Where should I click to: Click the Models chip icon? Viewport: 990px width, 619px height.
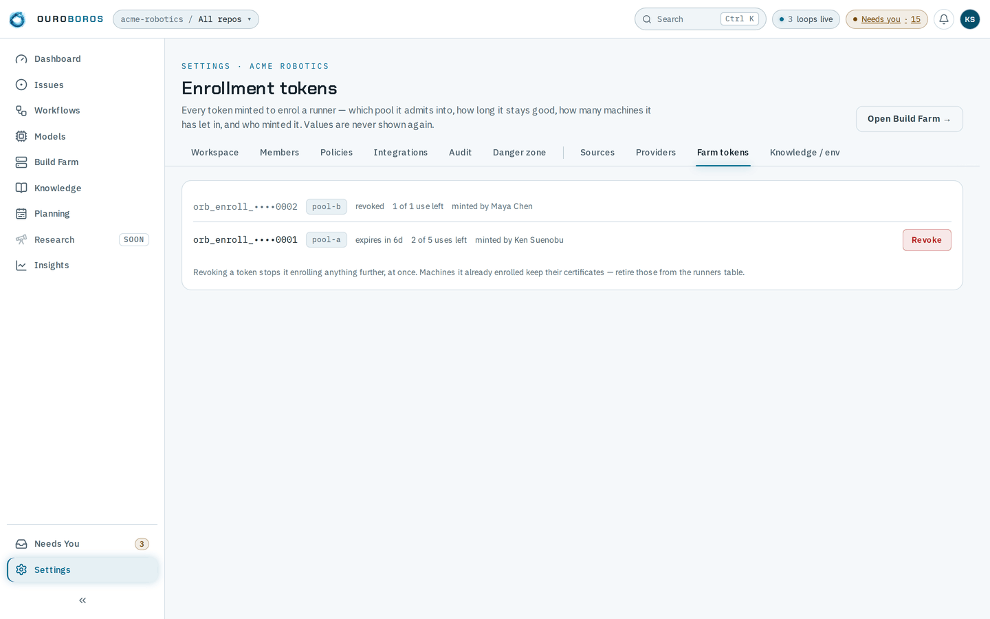click(21, 136)
